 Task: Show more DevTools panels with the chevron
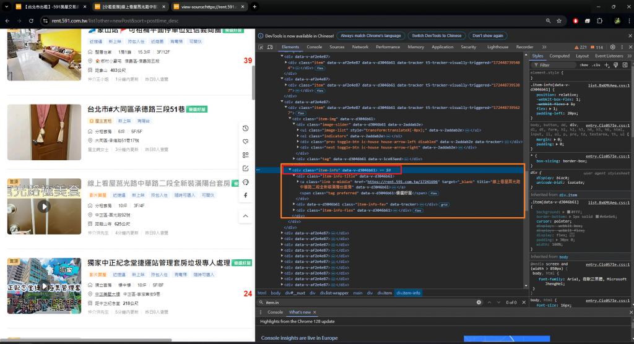[x=544, y=47]
